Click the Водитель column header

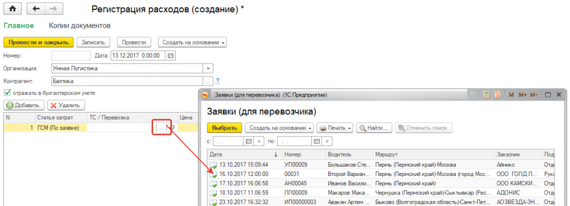click(x=350, y=154)
